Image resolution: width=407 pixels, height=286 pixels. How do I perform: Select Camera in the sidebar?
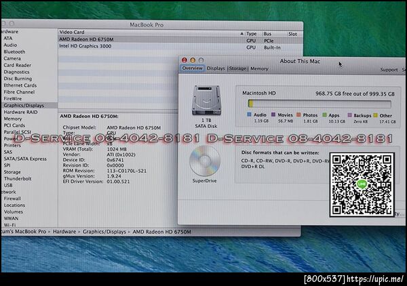coord(12,58)
